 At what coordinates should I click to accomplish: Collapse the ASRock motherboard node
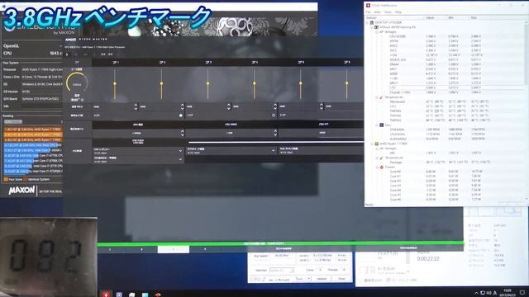click(372, 27)
